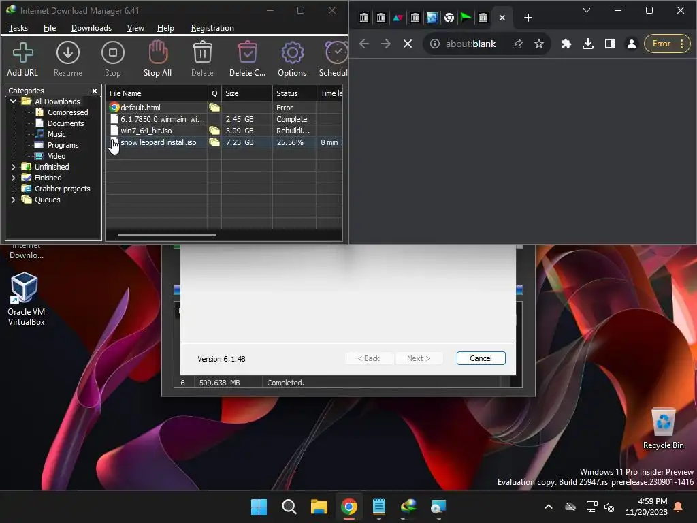This screenshot has height=523, width=697.
Task: Select the default.html download row
Action: click(x=224, y=108)
